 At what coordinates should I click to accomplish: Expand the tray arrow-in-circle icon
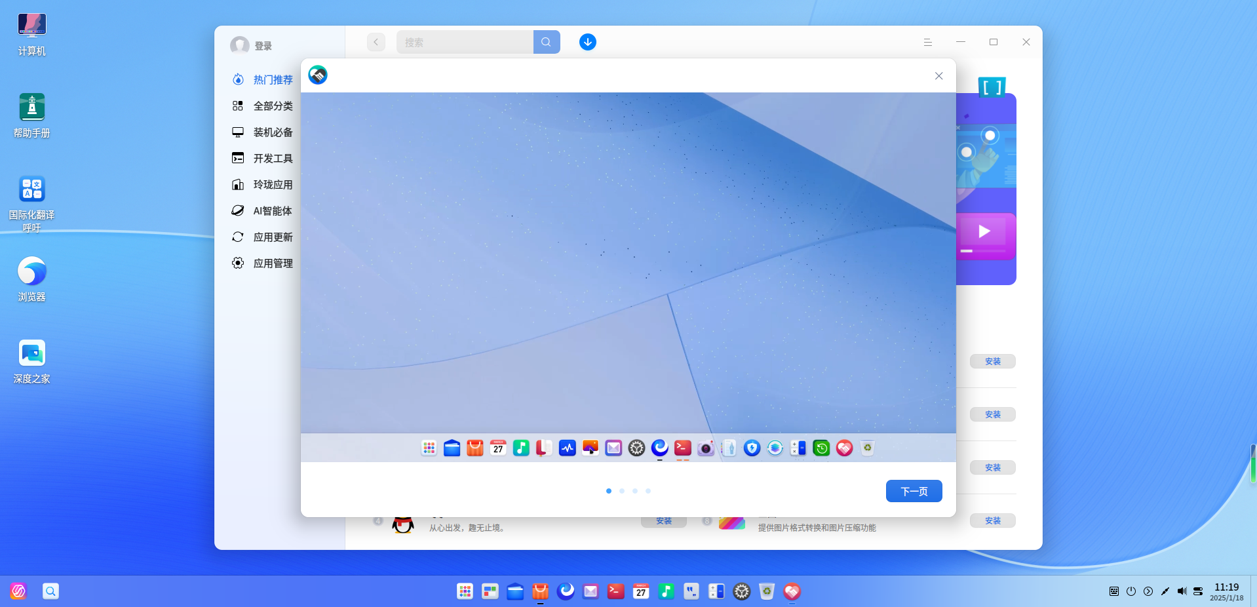1148,591
